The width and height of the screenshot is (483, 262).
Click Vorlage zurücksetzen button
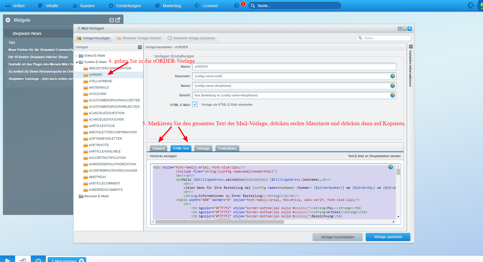pyautogui.click(x=337, y=237)
